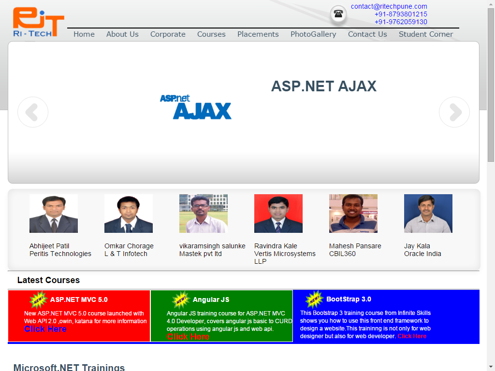Go to previous slide with left arrow
This screenshot has width=495, height=371.
pos(33,112)
